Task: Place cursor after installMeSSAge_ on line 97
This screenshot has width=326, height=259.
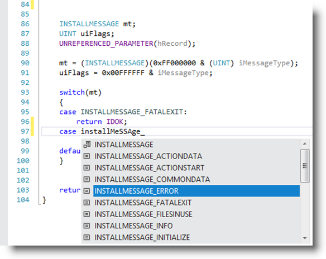Action: [x=145, y=132]
